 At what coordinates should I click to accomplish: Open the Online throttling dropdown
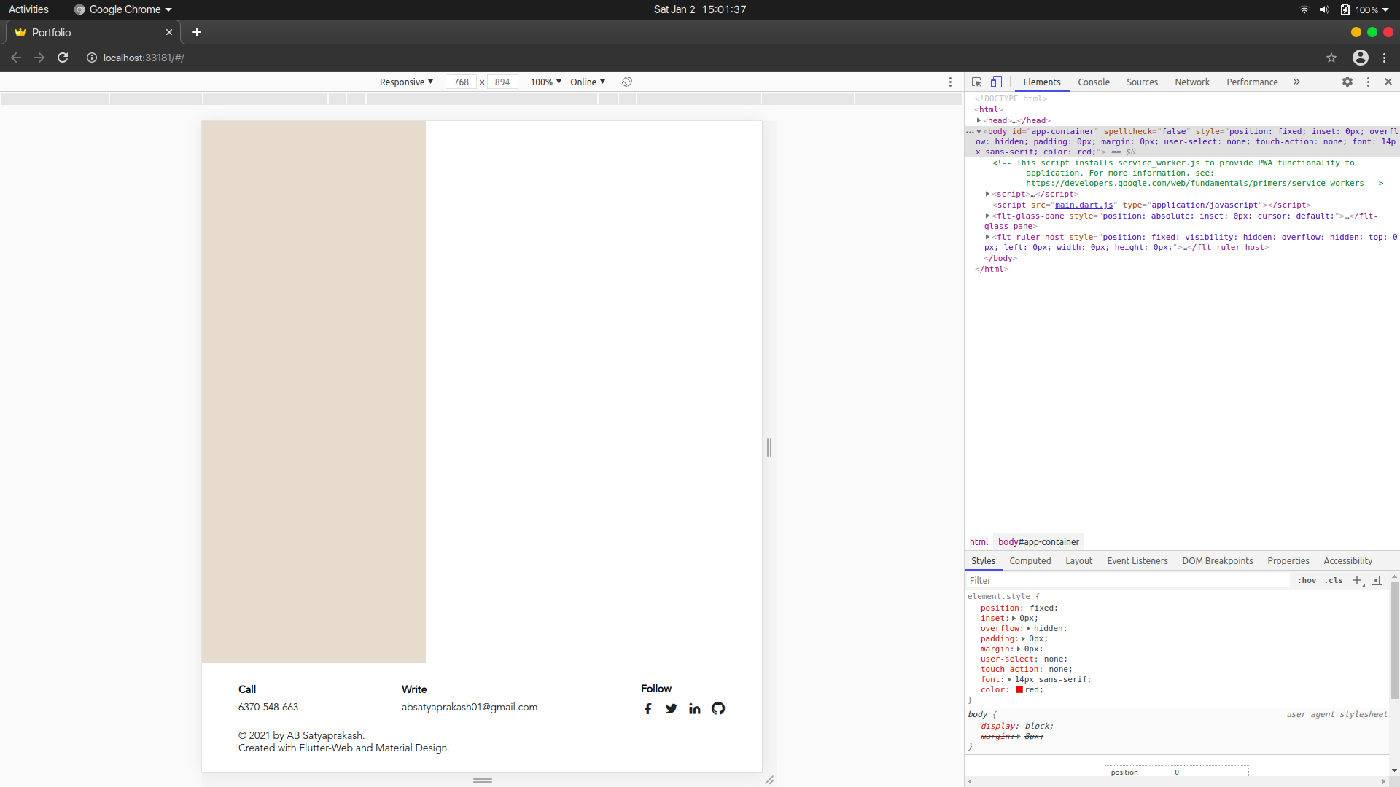(587, 82)
